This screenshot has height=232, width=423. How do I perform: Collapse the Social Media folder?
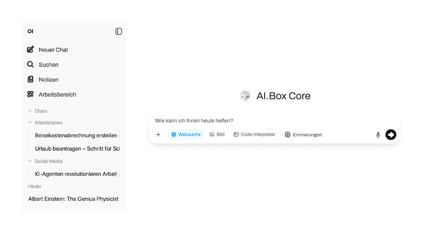click(x=30, y=161)
